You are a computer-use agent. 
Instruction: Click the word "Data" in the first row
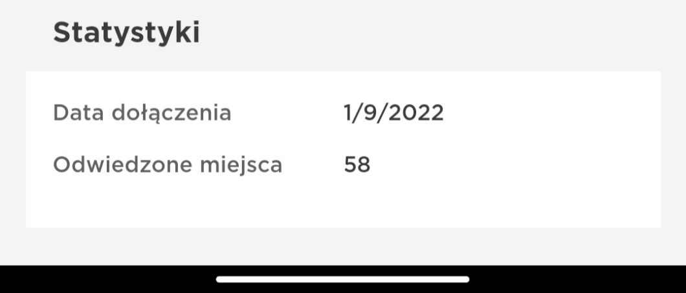[x=79, y=113]
